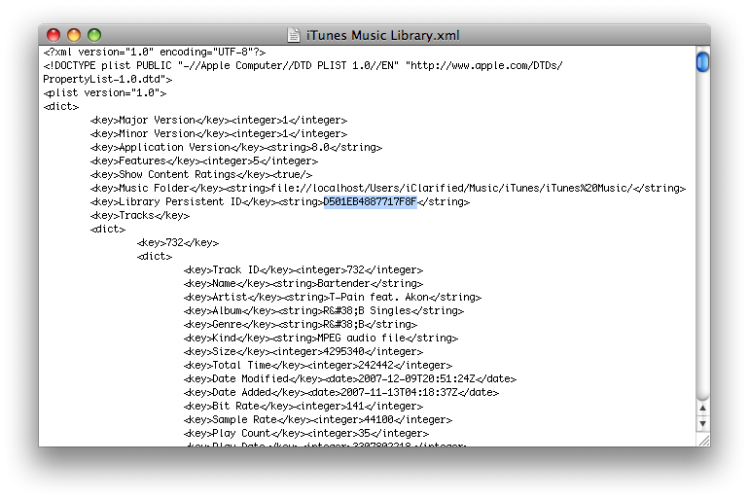This screenshot has width=749, height=500.
Task: Click the Date Added 2007-11-13 line
Action: pos(341,393)
